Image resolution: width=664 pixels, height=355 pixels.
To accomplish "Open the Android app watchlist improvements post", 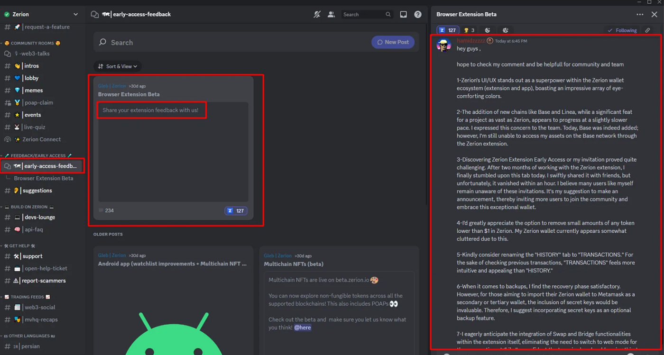I will point(173,264).
